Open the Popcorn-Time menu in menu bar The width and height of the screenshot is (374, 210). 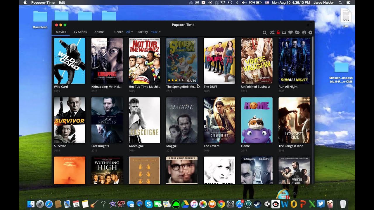coord(43,3)
